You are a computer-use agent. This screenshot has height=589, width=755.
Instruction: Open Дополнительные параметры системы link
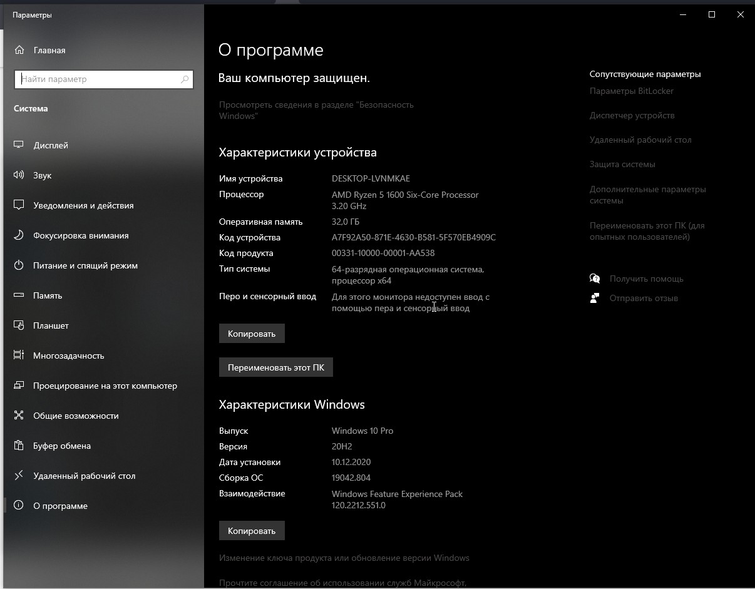pos(648,195)
